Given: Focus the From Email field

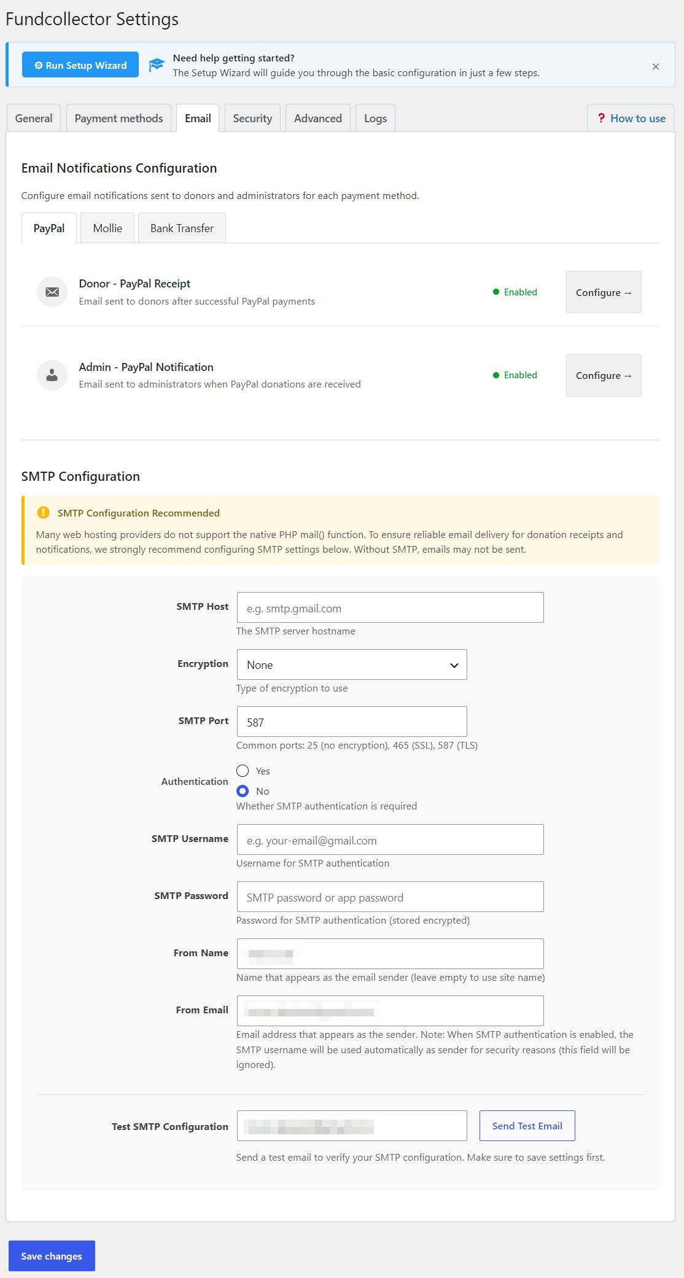Looking at the screenshot, I should [391, 1011].
